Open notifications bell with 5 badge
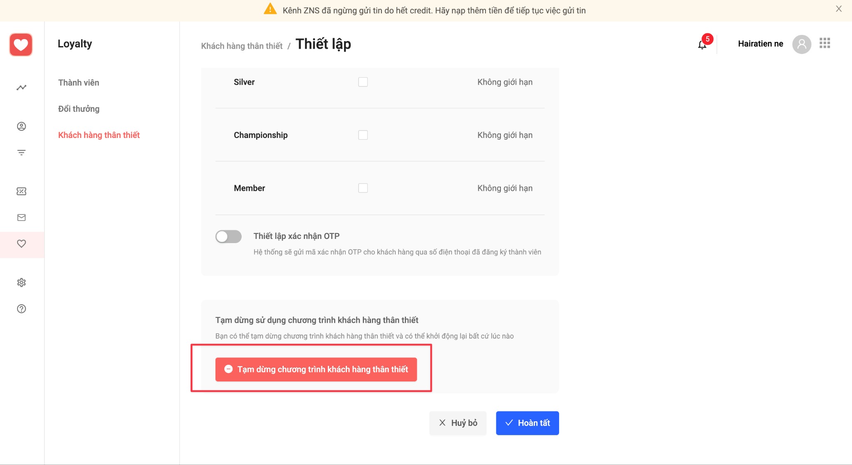This screenshot has height=465, width=852. tap(702, 44)
